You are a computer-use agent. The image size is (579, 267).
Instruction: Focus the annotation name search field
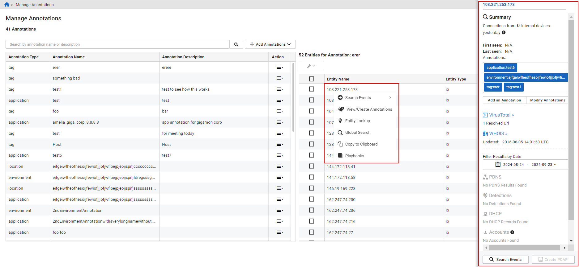(x=117, y=44)
